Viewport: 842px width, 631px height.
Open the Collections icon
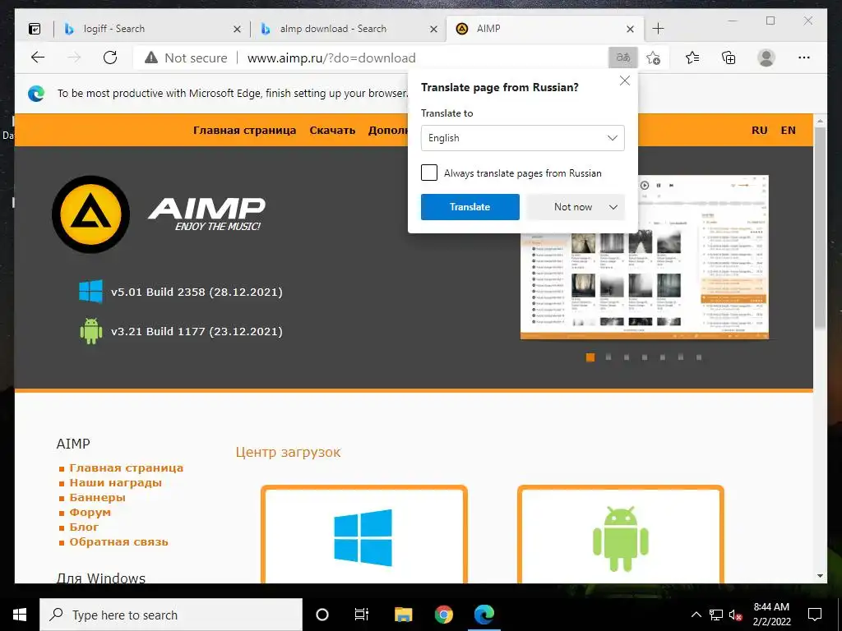pos(729,58)
